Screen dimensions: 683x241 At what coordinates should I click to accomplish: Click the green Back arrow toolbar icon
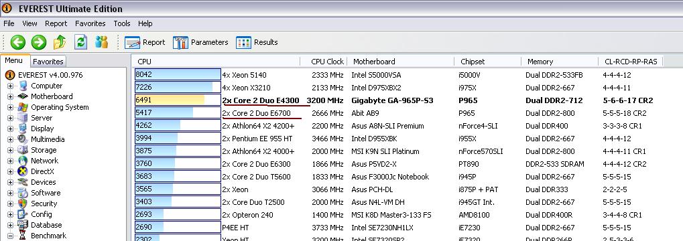[x=18, y=42]
